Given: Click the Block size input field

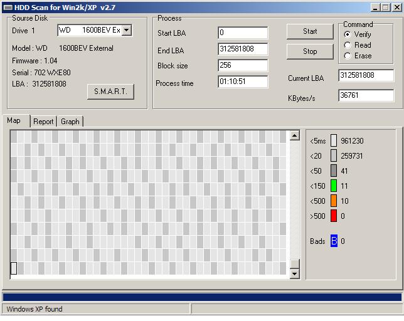Looking at the screenshot, I should (x=243, y=65).
